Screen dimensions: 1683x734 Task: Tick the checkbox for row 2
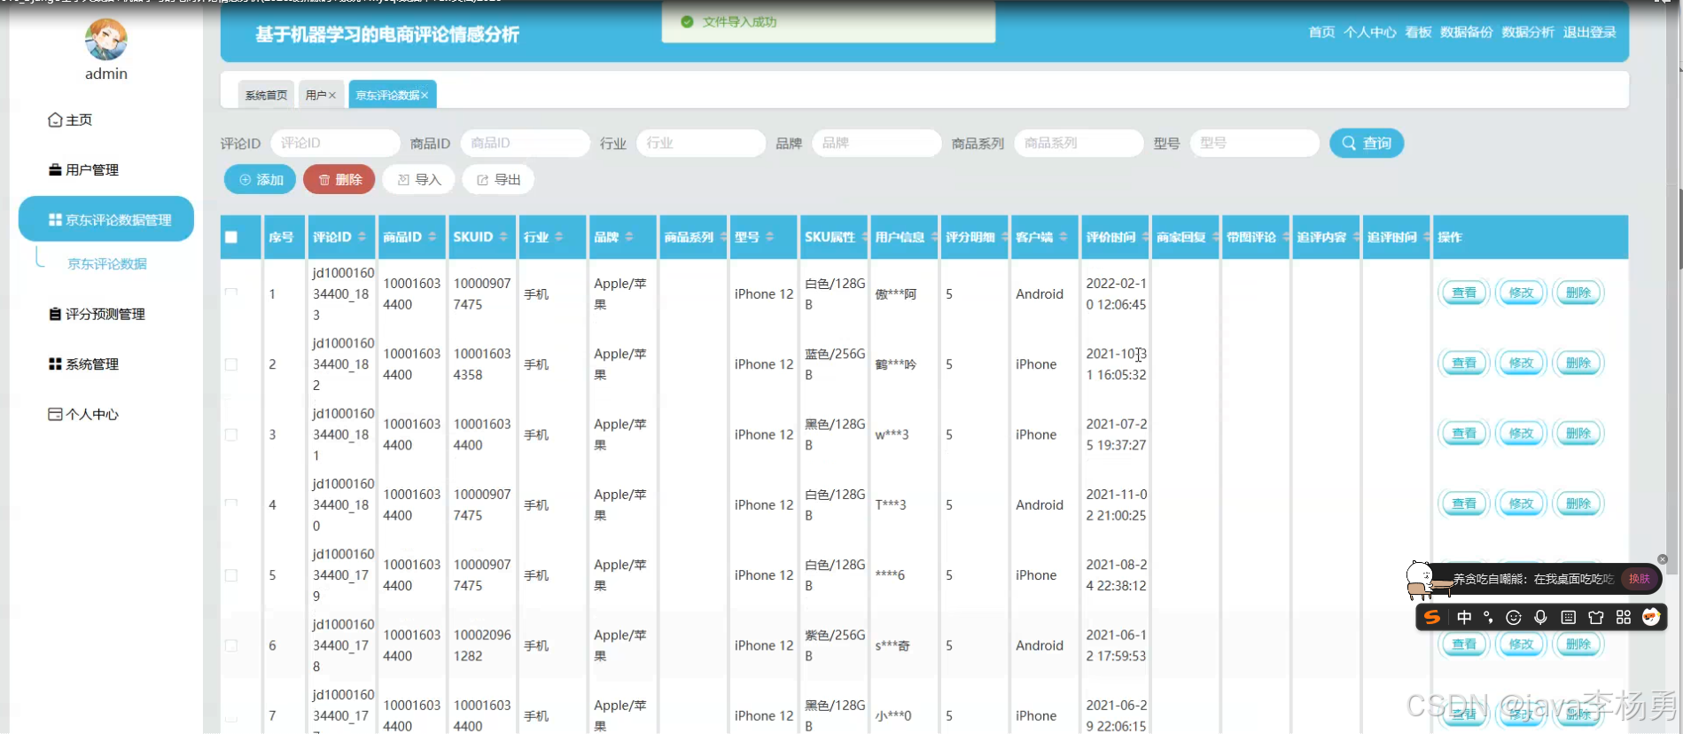(231, 364)
